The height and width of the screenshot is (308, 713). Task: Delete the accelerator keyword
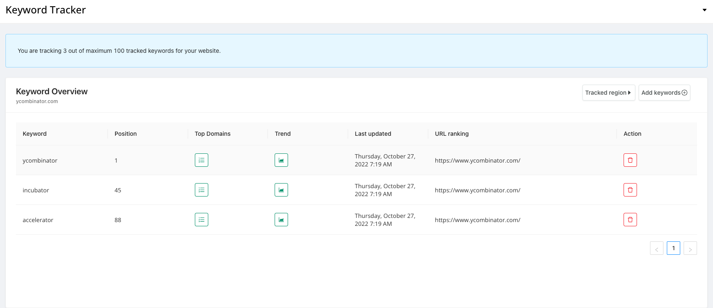point(630,220)
